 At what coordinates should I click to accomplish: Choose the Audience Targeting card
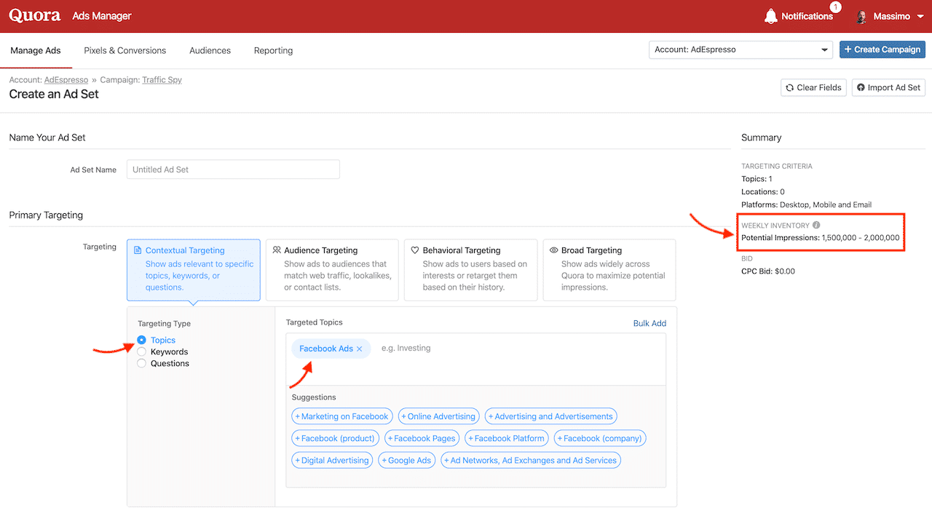point(332,270)
